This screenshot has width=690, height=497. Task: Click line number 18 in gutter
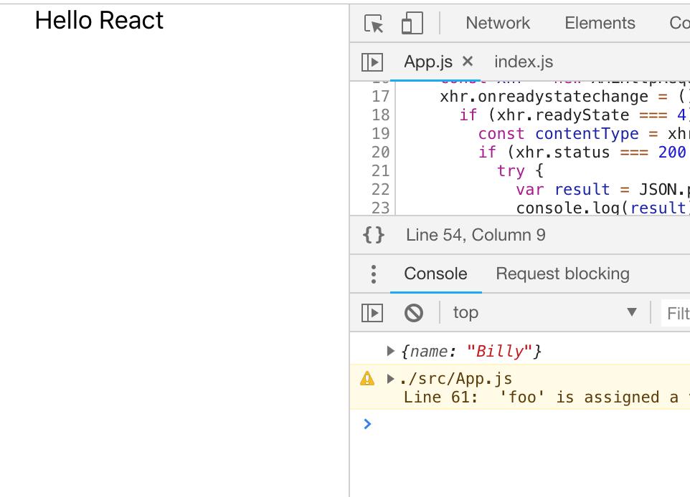pos(381,115)
